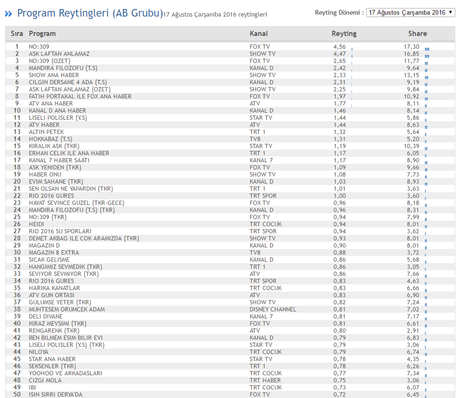This screenshot has height=398, width=460.
Task: Click RIO 2016 GURES ranked 22
Action: (x=51, y=196)
